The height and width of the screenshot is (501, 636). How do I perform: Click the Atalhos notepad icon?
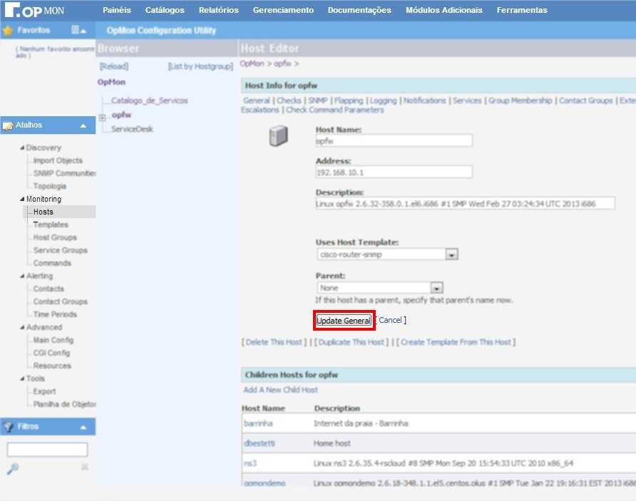pyautogui.click(x=8, y=125)
